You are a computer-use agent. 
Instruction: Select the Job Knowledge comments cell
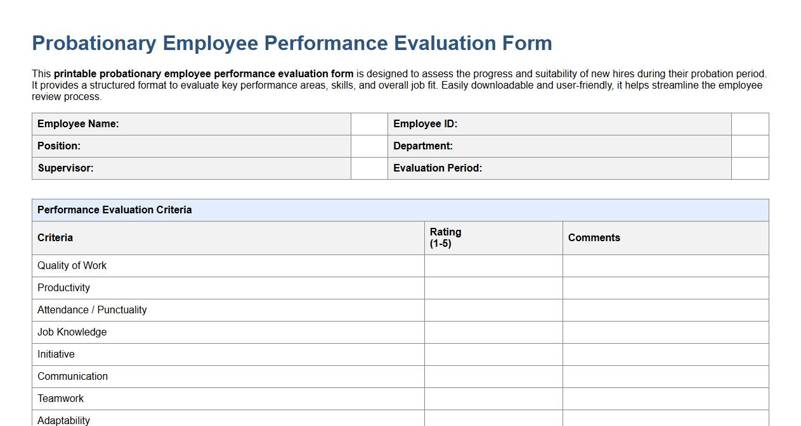click(x=666, y=332)
